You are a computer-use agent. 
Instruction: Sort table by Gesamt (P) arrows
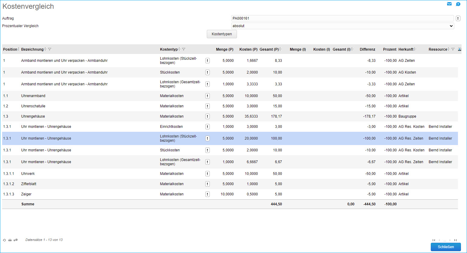[x=280, y=49]
